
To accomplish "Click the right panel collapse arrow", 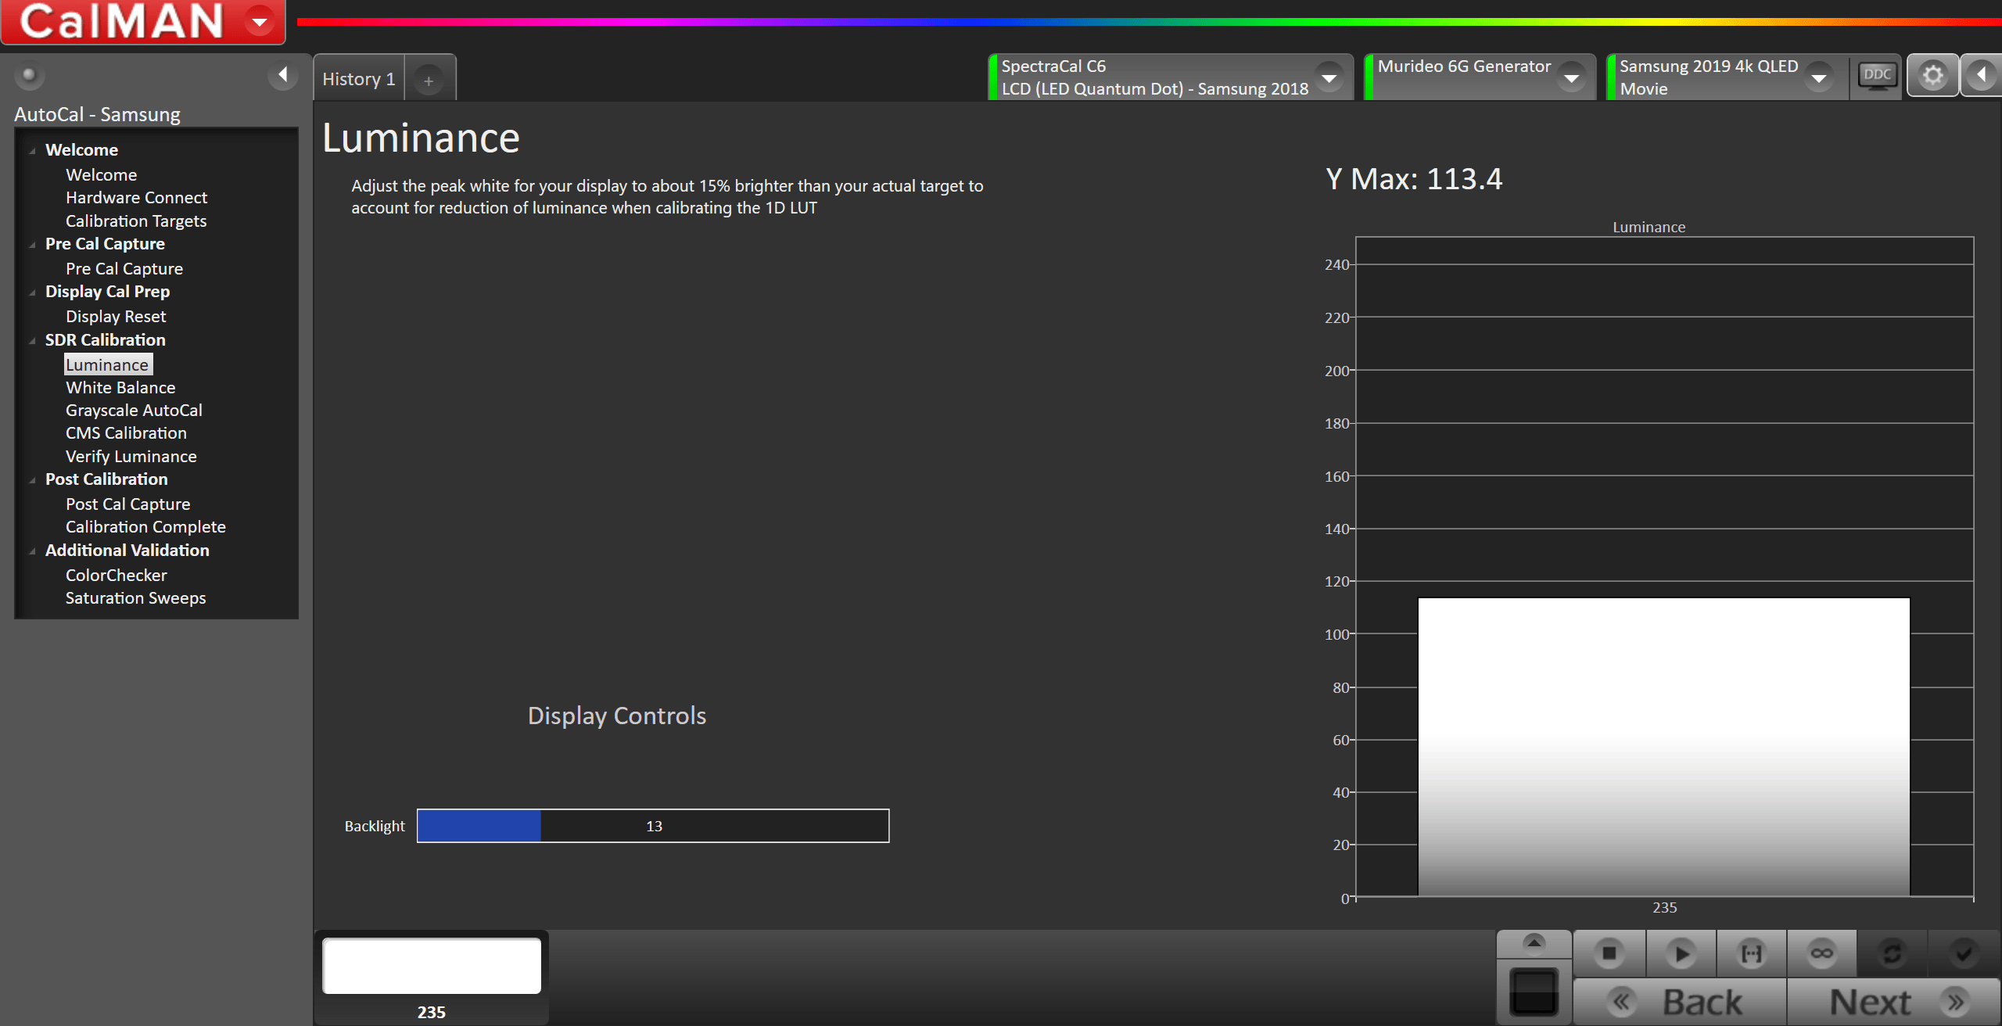I will 1982,75.
